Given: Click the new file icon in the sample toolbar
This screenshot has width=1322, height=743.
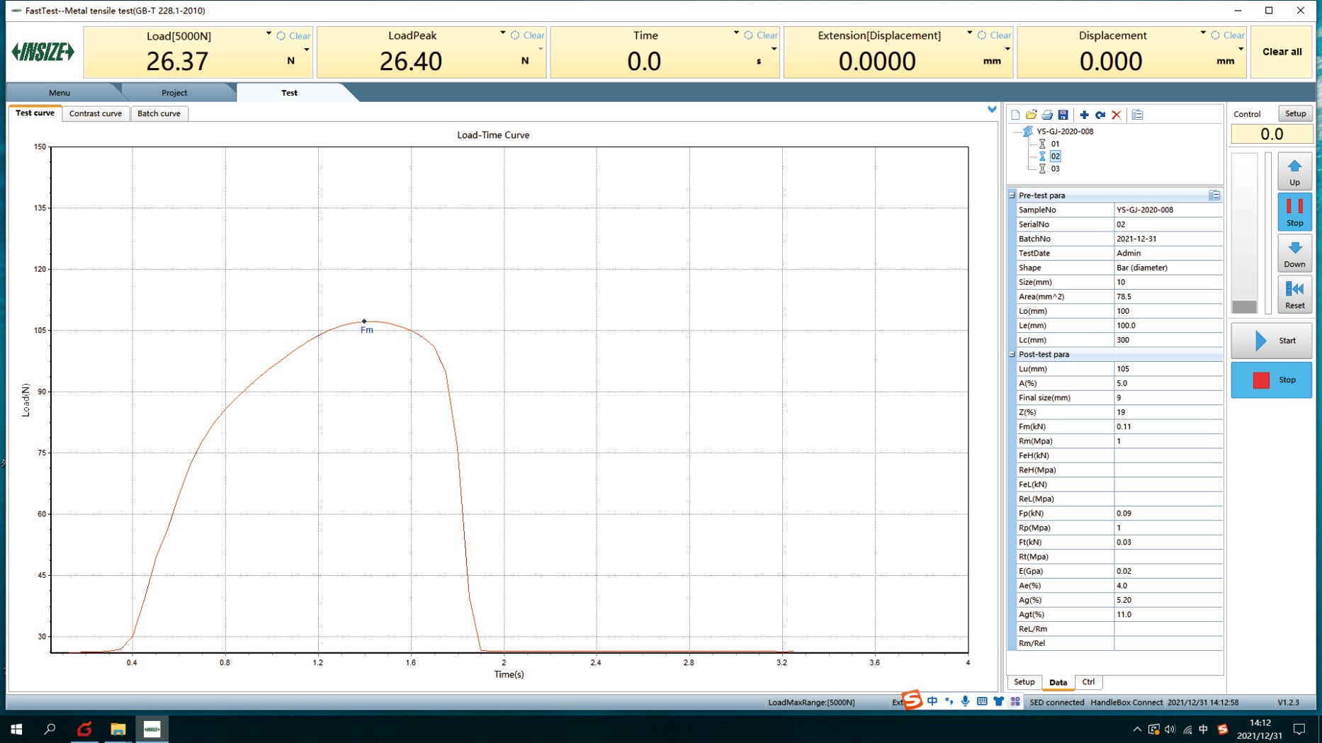Looking at the screenshot, I should click(1015, 115).
